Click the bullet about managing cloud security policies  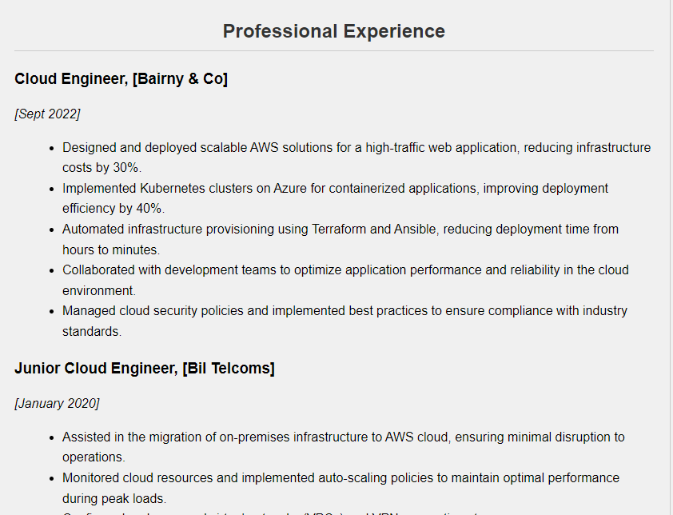tap(344, 311)
